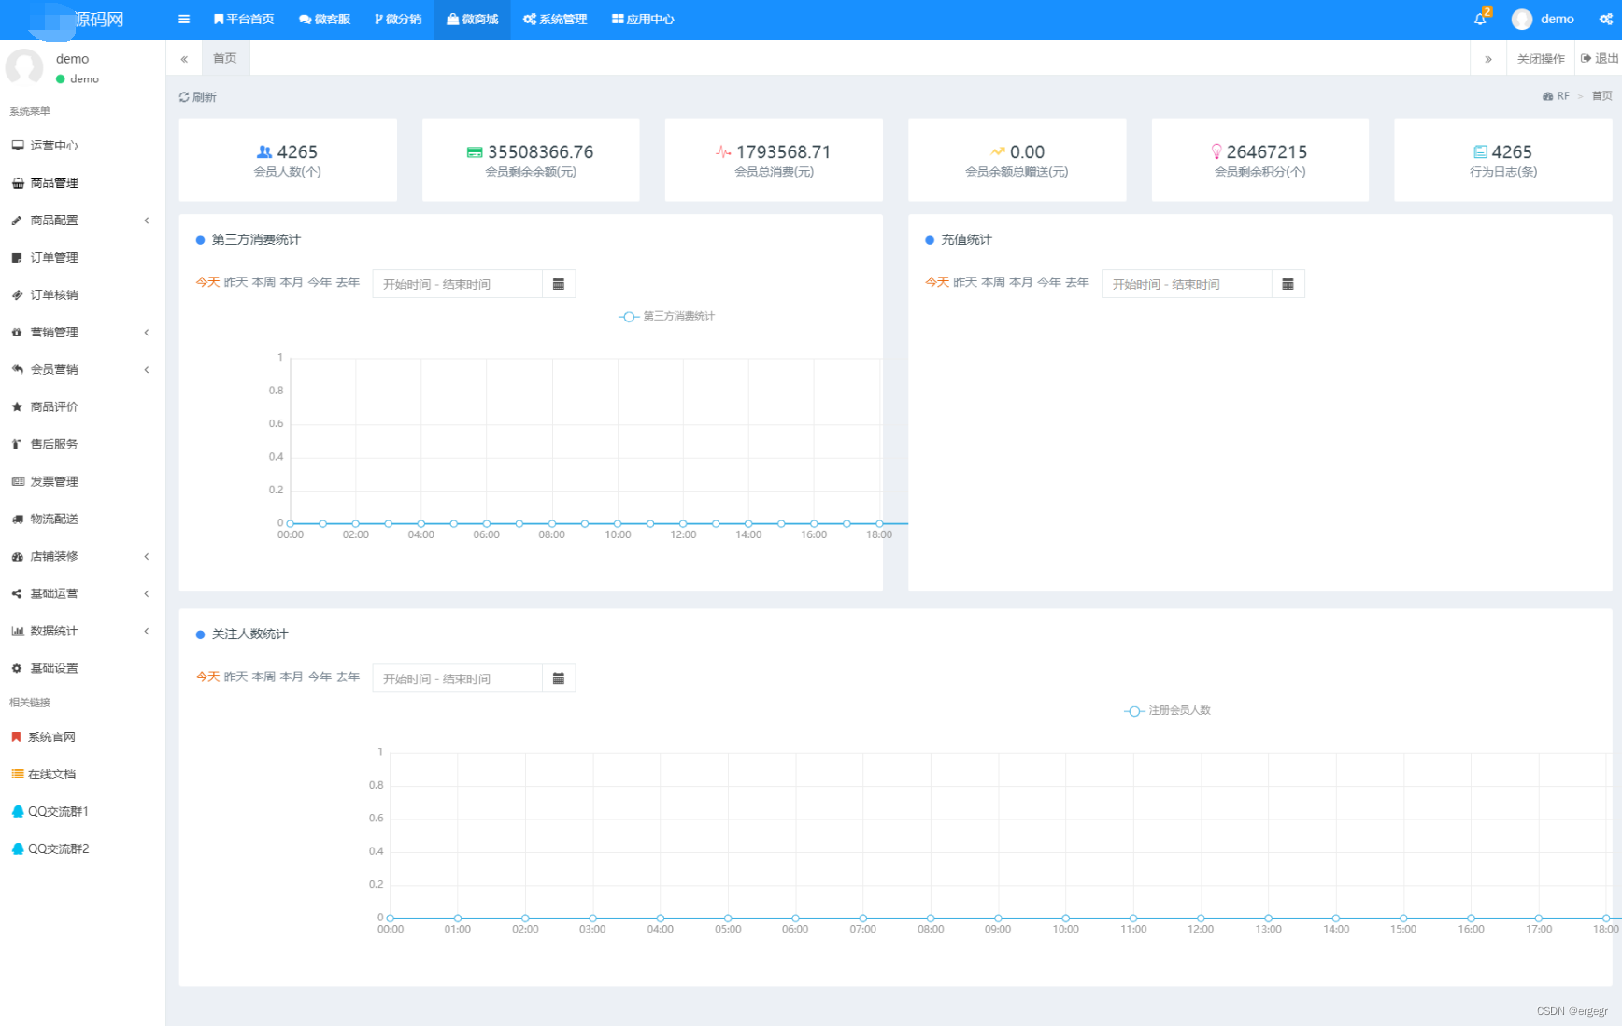Click date range field in 关注人数统计
The height and width of the screenshot is (1026, 1622).
(x=457, y=678)
